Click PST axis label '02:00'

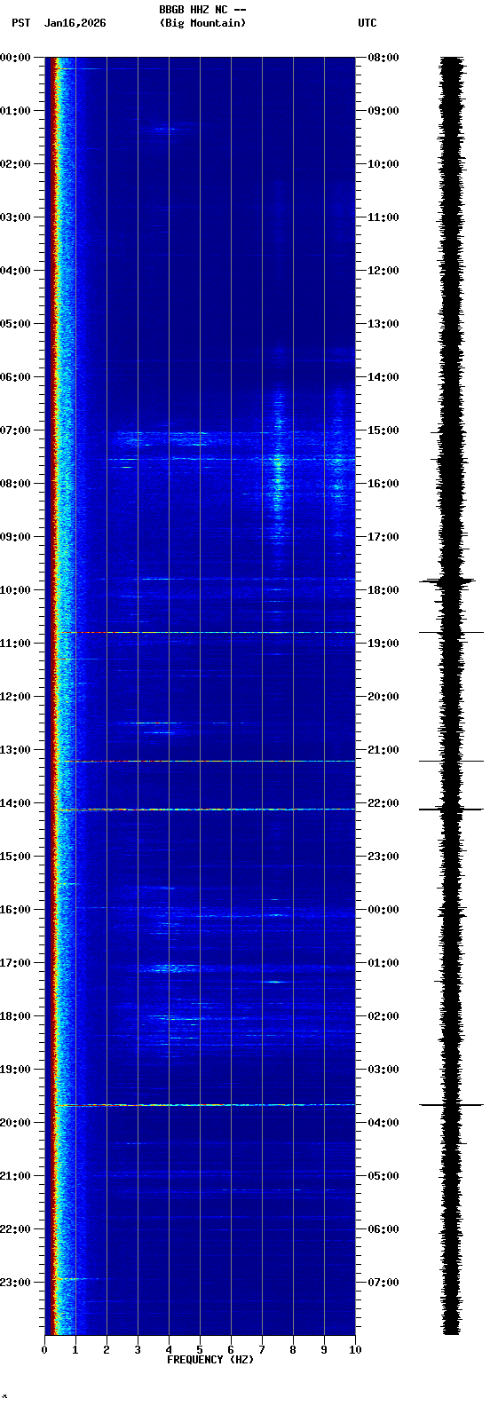coord(15,164)
